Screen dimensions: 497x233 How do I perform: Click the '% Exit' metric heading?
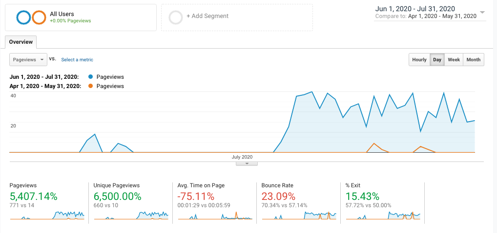353,186
